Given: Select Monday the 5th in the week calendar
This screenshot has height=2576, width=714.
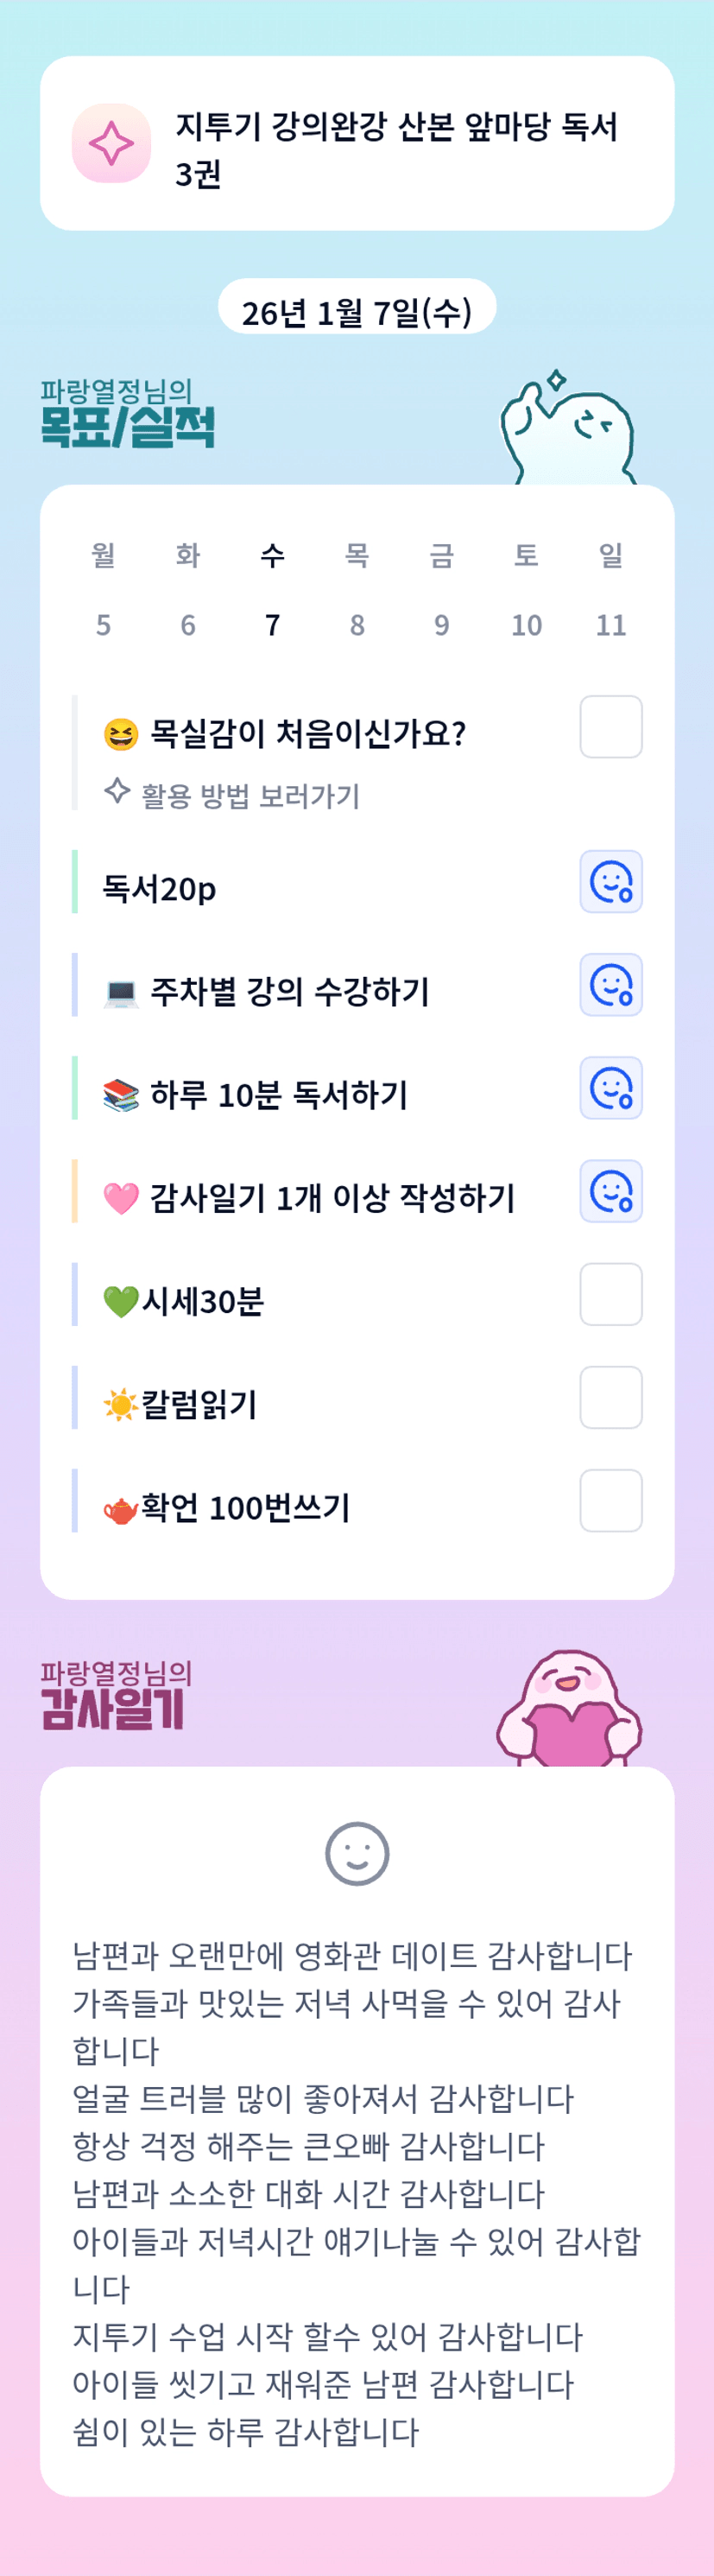Looking at the screenshot, I should (103, 625).
